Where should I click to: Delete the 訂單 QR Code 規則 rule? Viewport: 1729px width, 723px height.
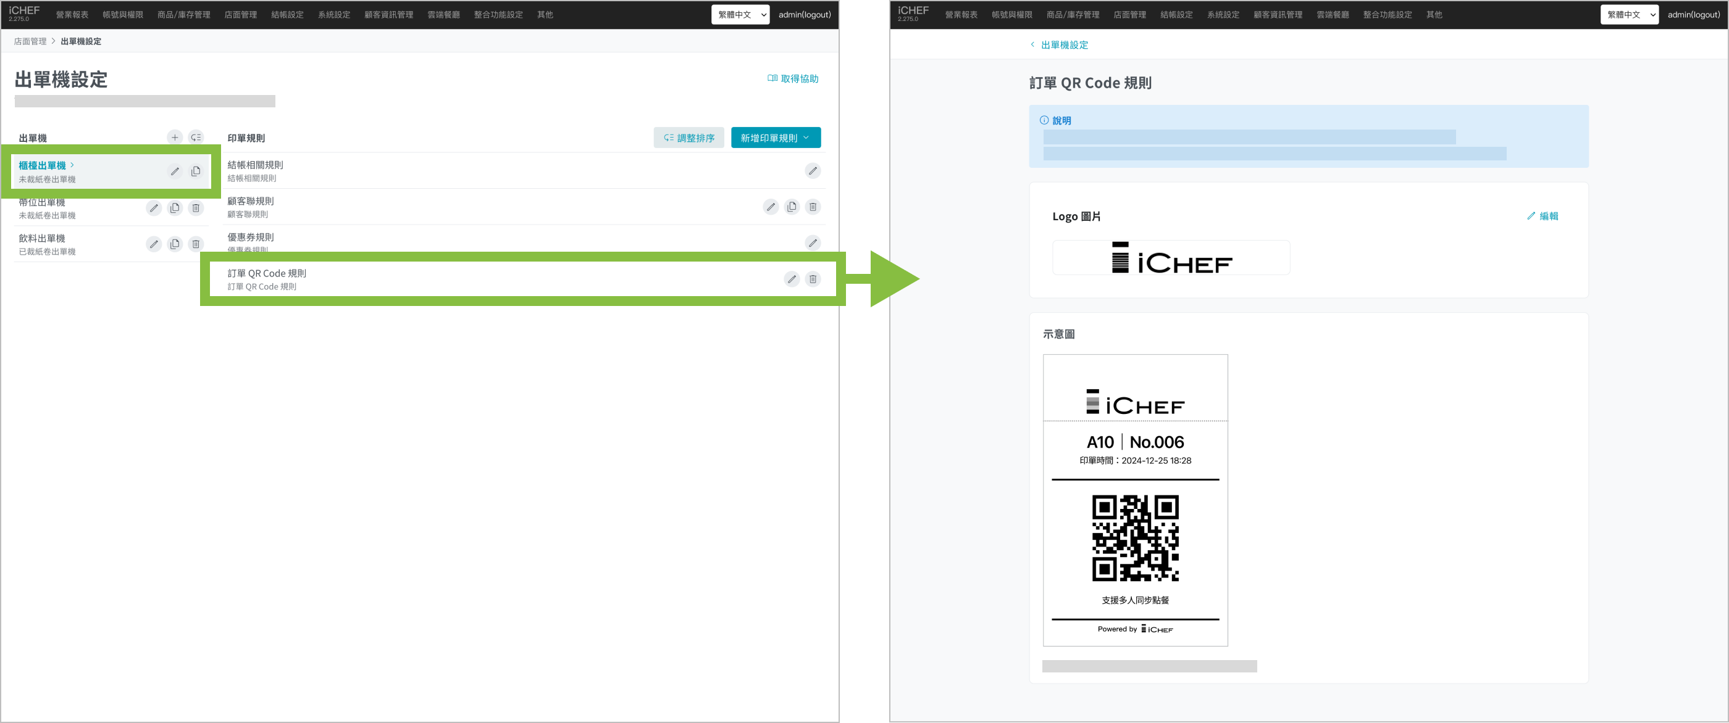(812, 279)
